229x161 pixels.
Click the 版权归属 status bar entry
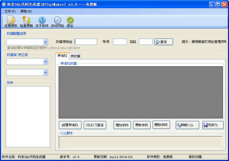click(x=196, y=157)
